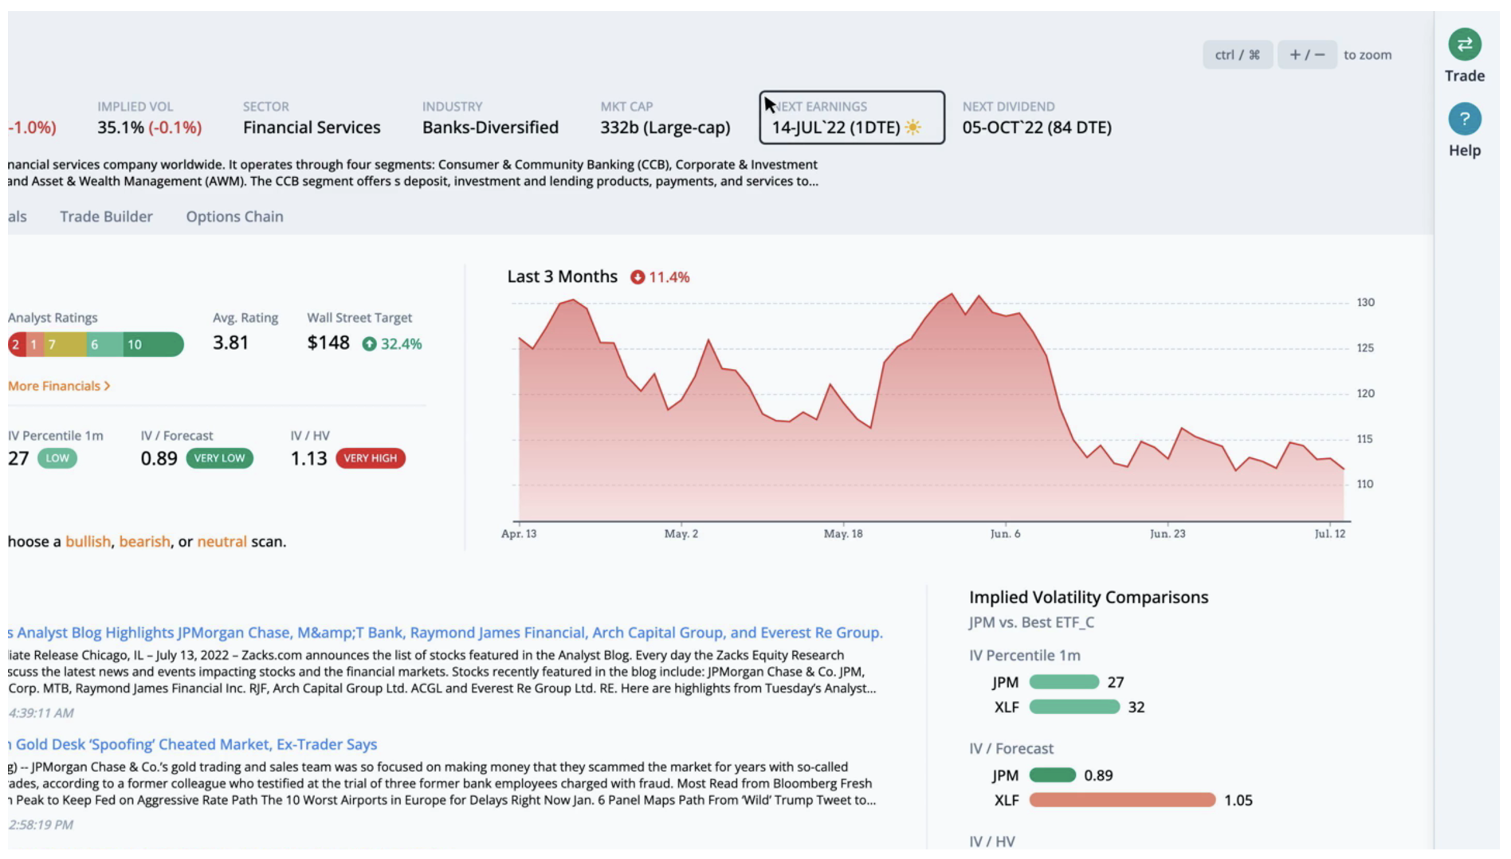Click the XLF IV/Forecast red bar
Screen dimensions: 1511x859
click(1121, 800)
